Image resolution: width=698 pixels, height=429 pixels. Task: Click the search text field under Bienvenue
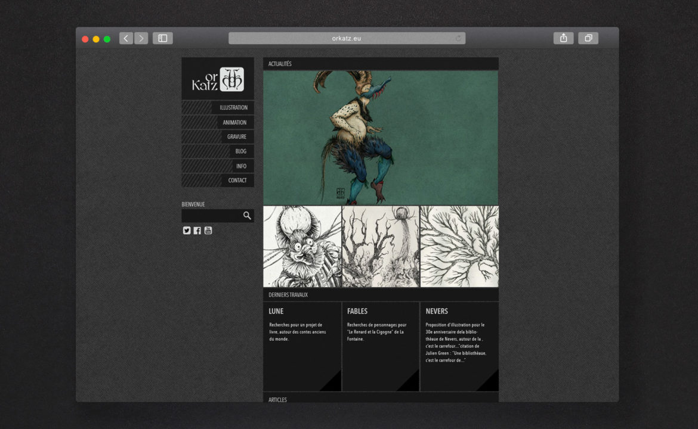pos(211,216)
